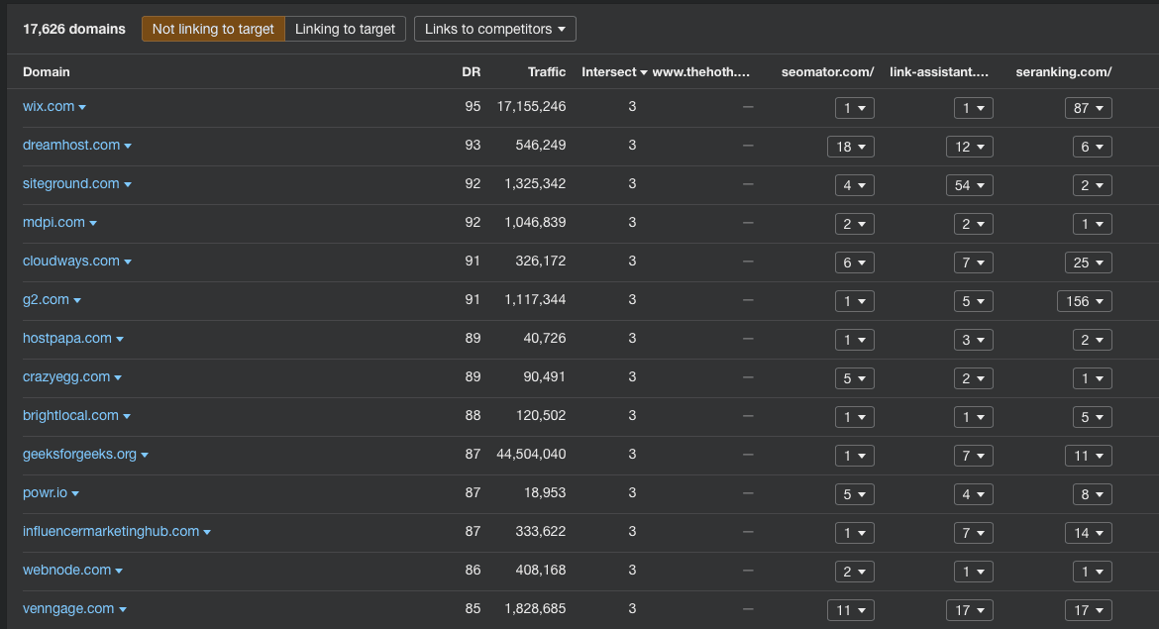This screenshot has height=629, width=1159.
Task: Open the 'Links to competitors' dropdown
Action: [x=494, y=29]
